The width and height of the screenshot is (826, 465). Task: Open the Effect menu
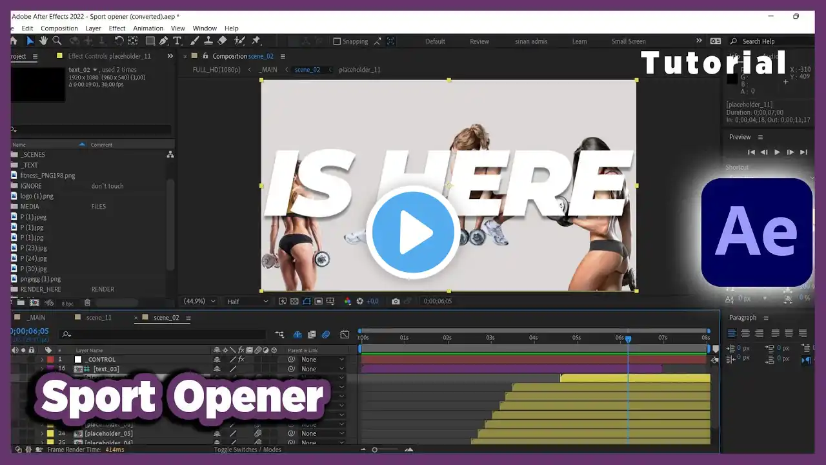[117, 28]
